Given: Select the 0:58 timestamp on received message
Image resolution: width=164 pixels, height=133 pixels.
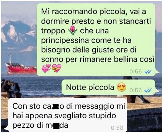Looking at the screenshot, I should click(117, 128).
